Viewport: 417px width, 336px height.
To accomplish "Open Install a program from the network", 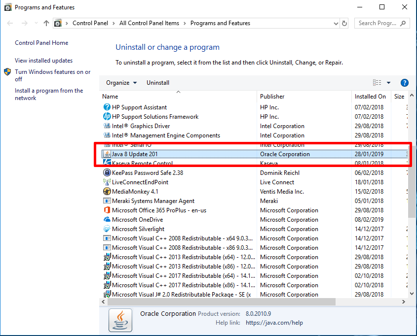I will pyautogui.click(x=49, y=94).
